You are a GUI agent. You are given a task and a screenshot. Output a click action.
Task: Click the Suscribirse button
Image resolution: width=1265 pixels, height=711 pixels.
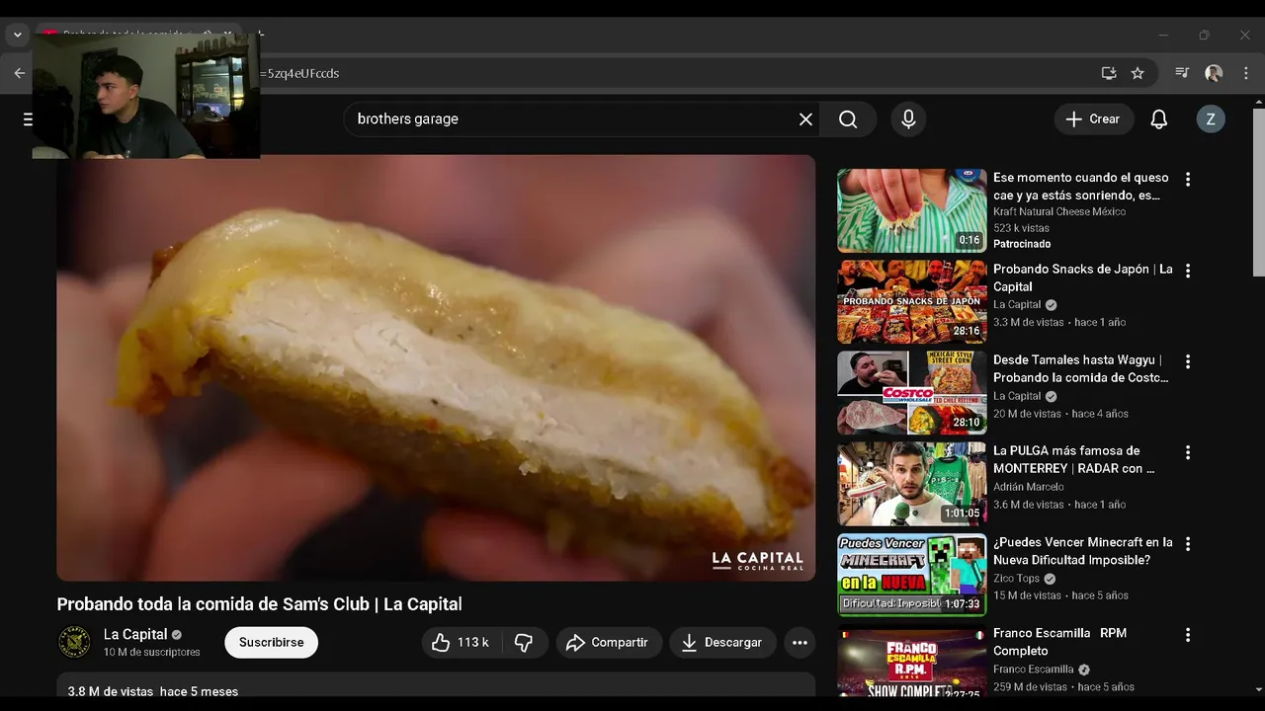point(271,643)
